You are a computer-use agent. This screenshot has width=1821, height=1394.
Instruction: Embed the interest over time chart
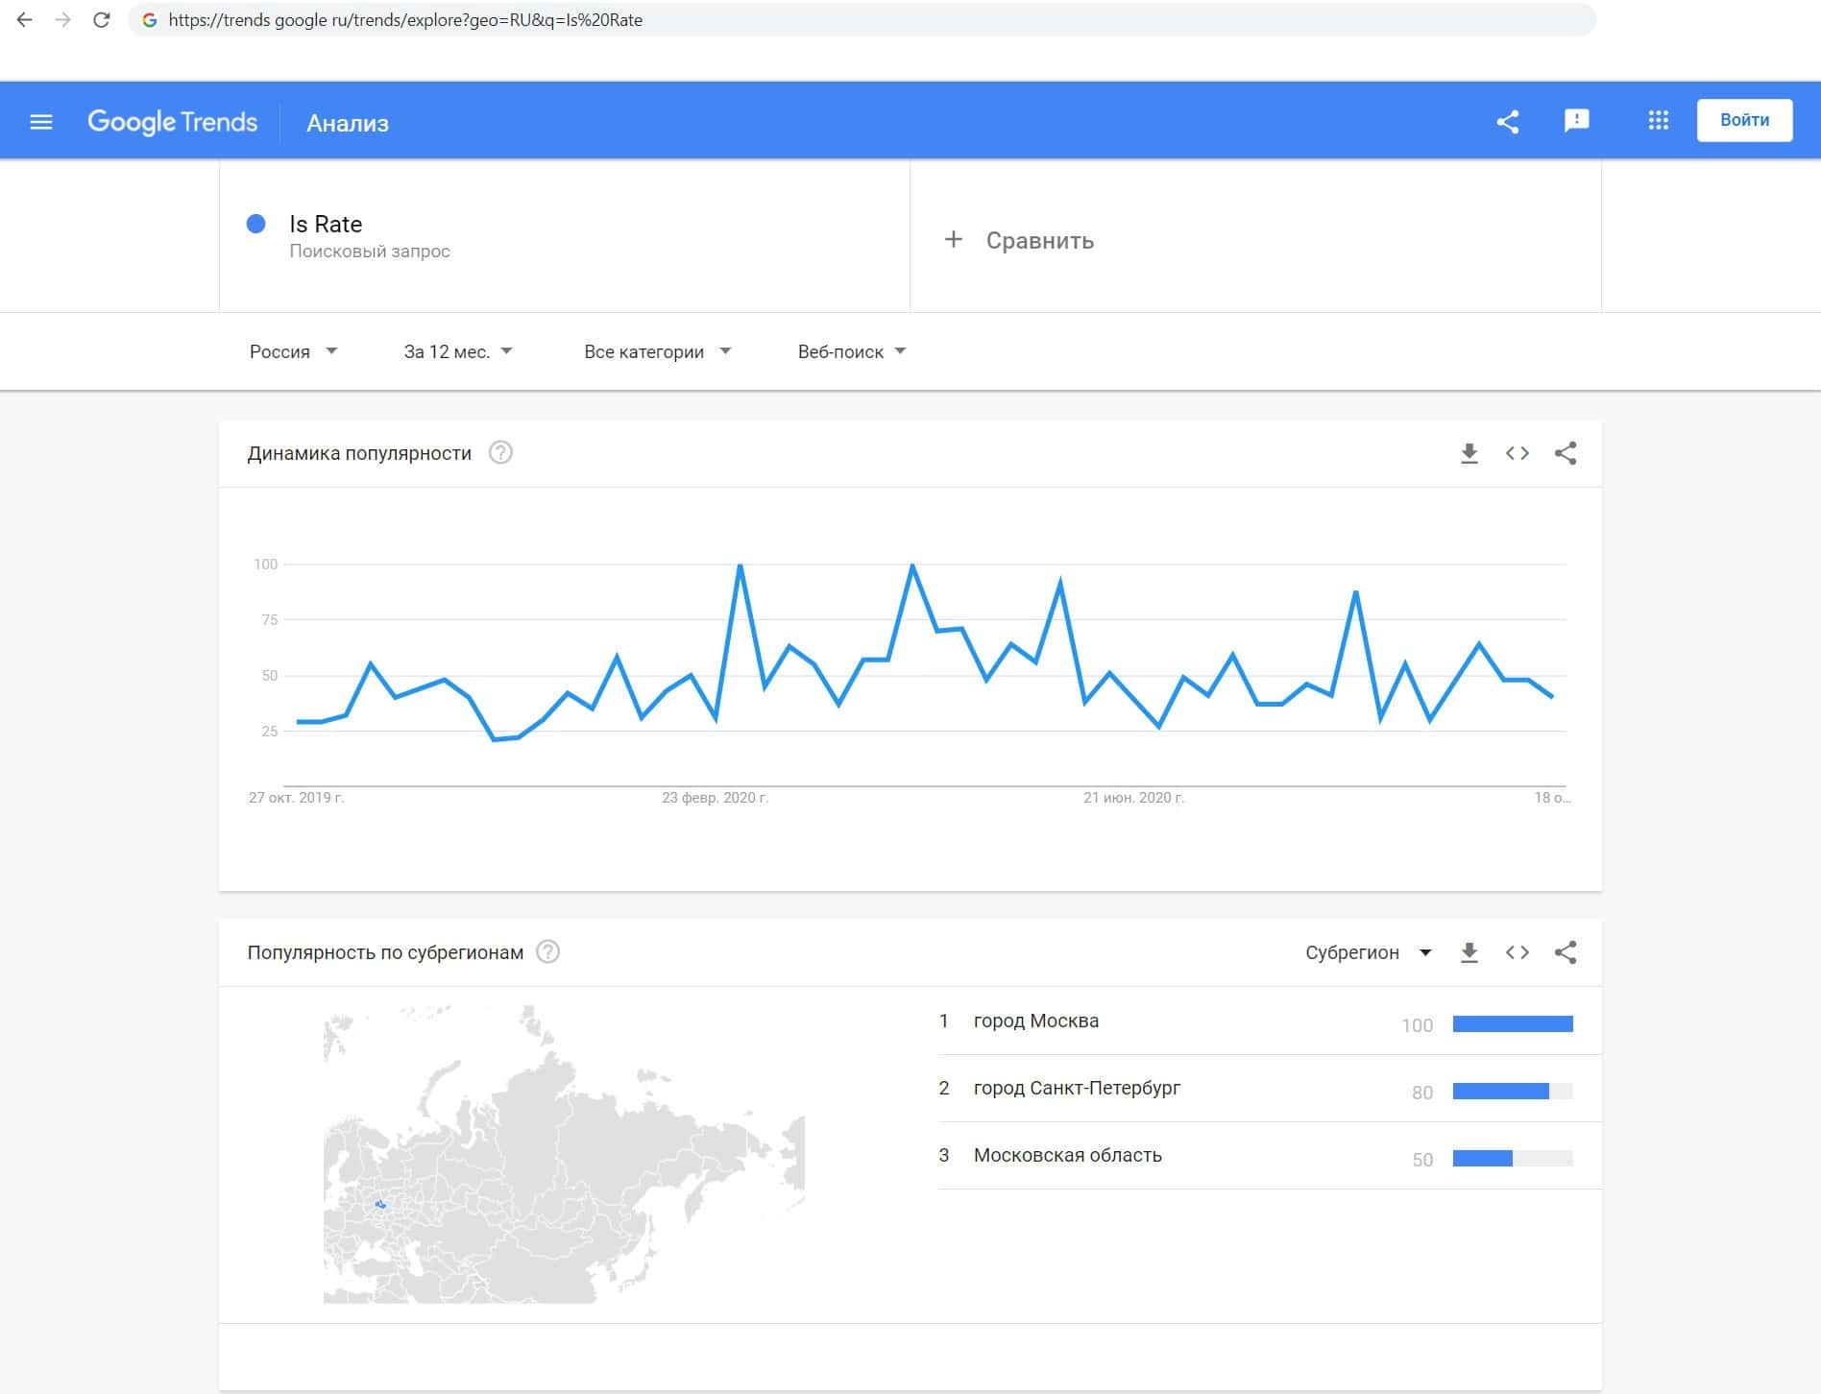point(1517,453)
